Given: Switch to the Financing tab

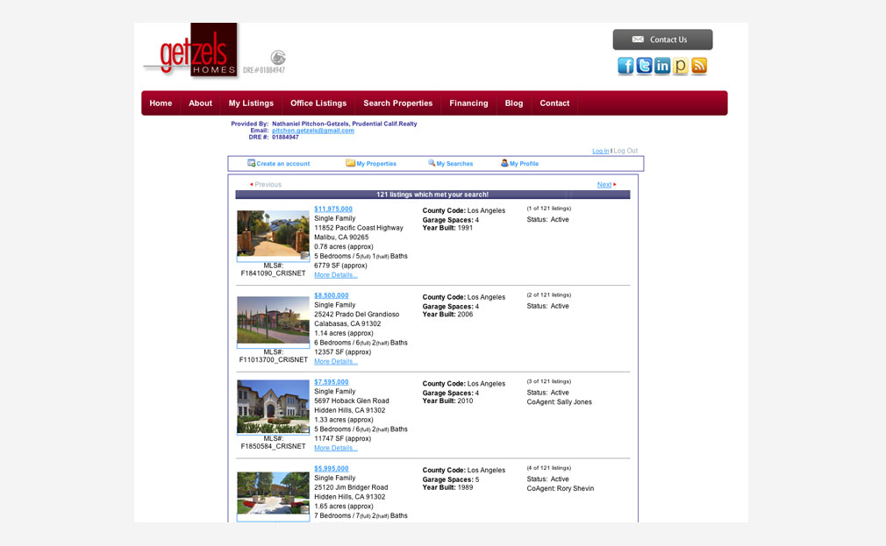Looking at the screenshot, I should click(468, 103).
